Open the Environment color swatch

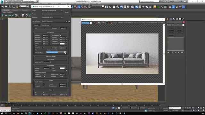pyautogui.click(x=62, y=68)
